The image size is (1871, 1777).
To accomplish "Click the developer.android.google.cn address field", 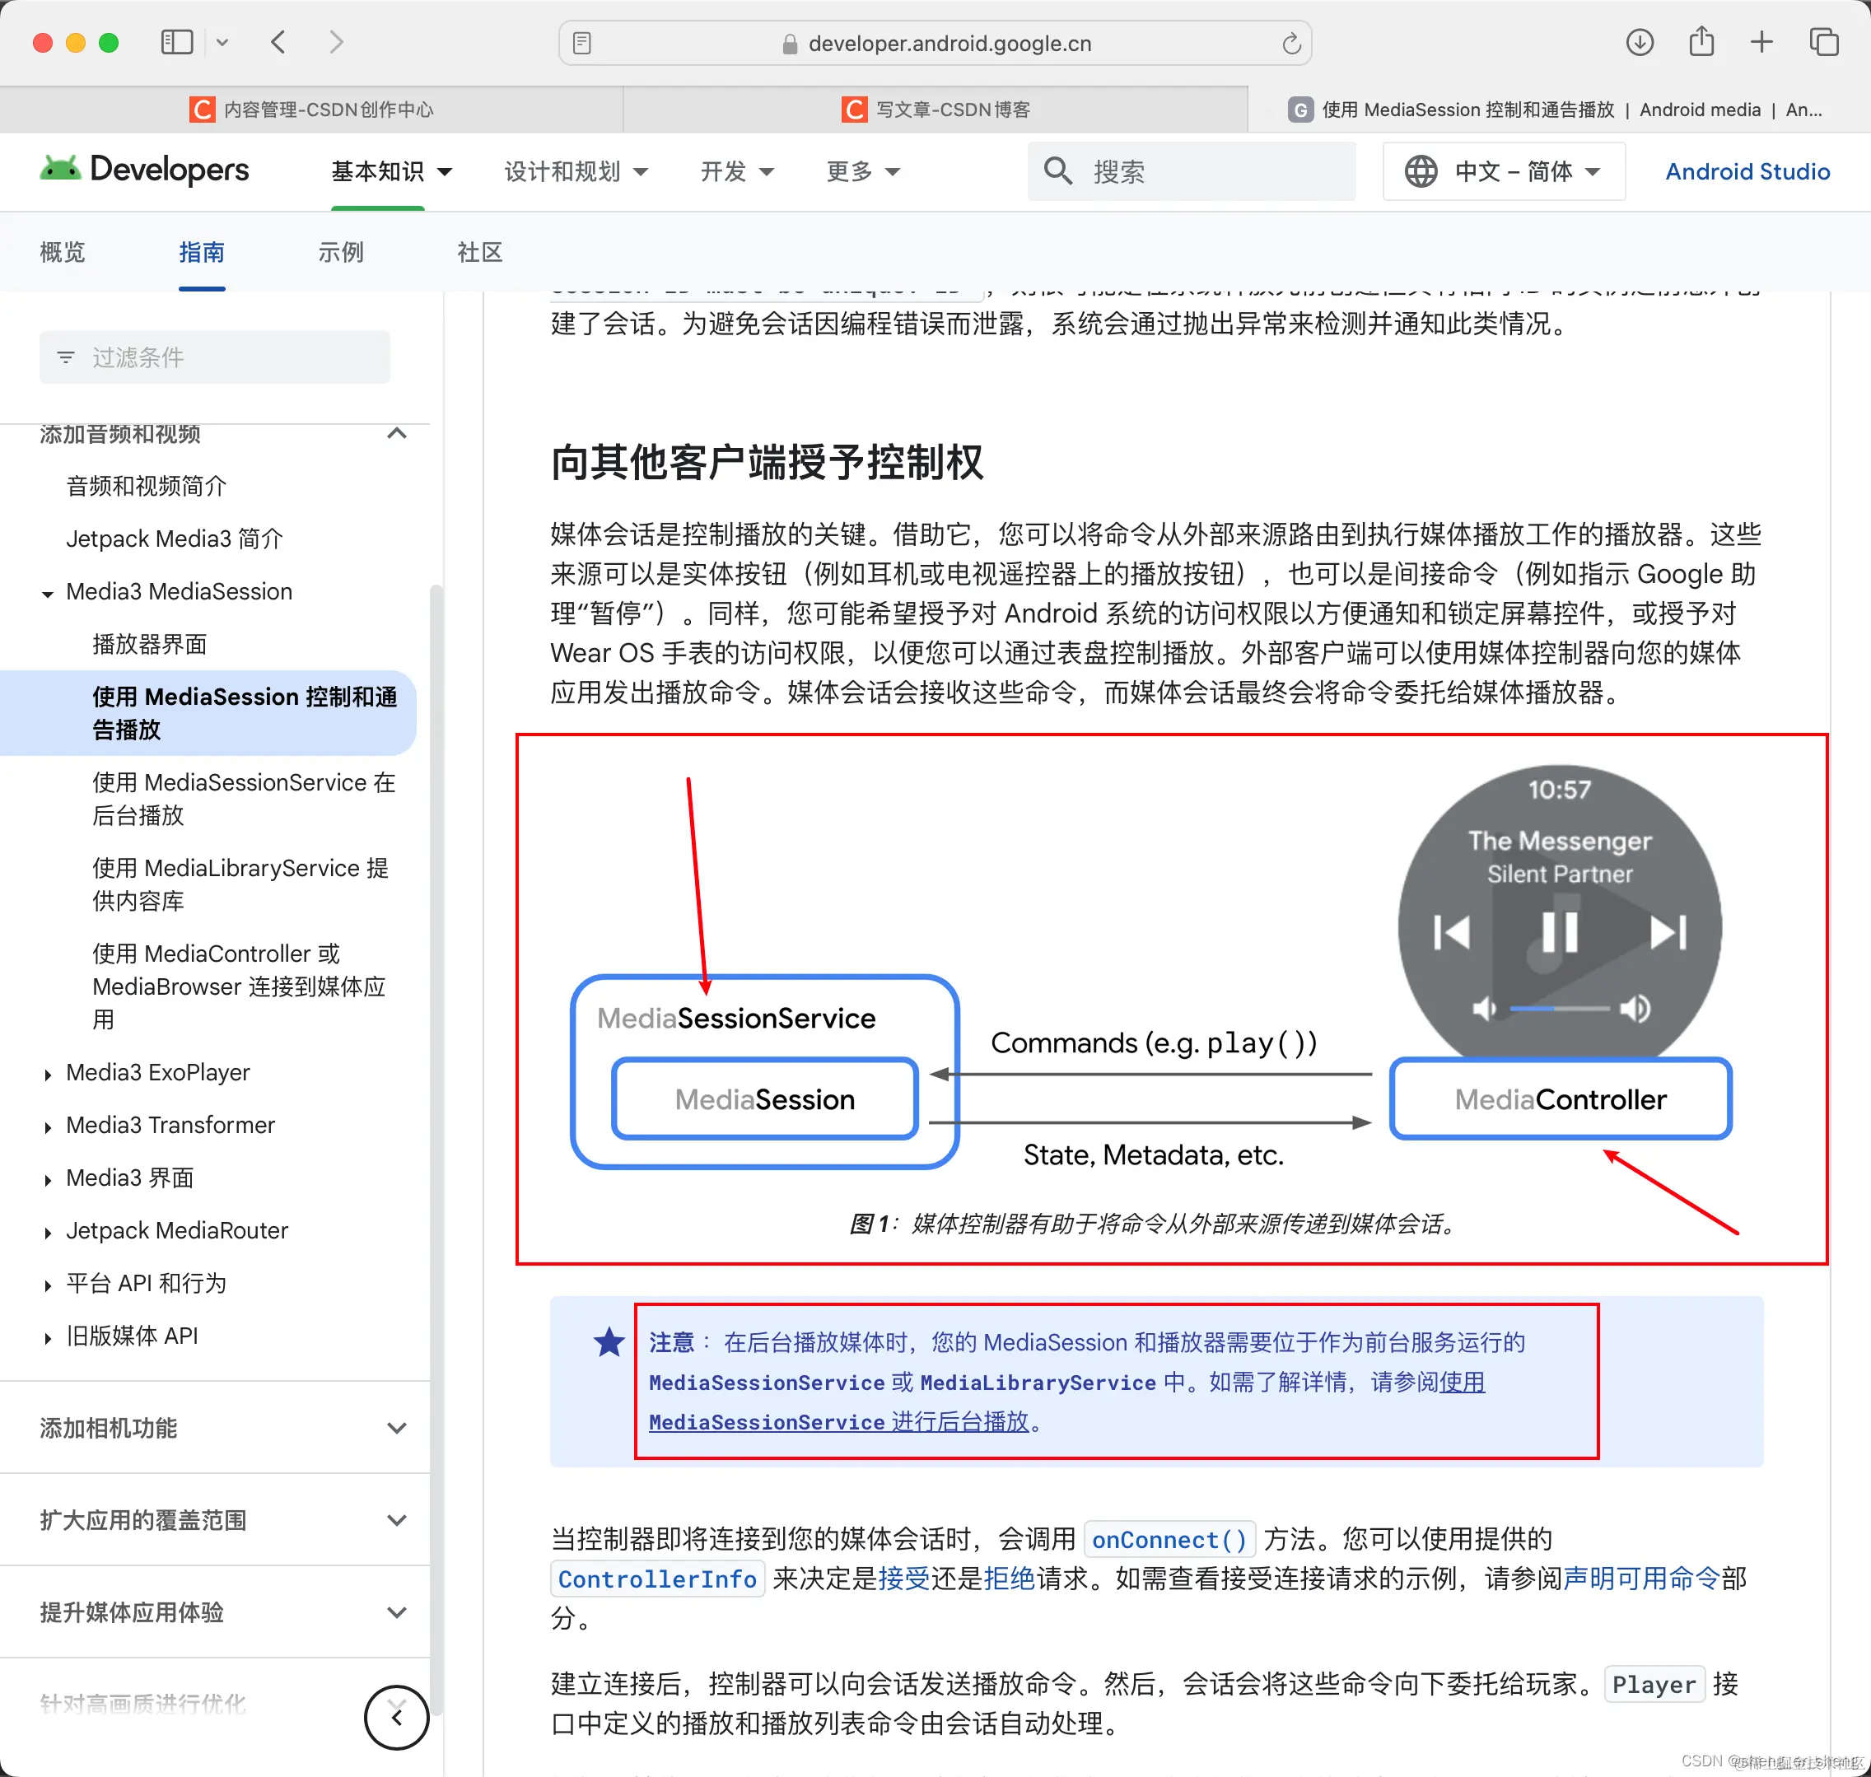I will click(x=935, y=44).
